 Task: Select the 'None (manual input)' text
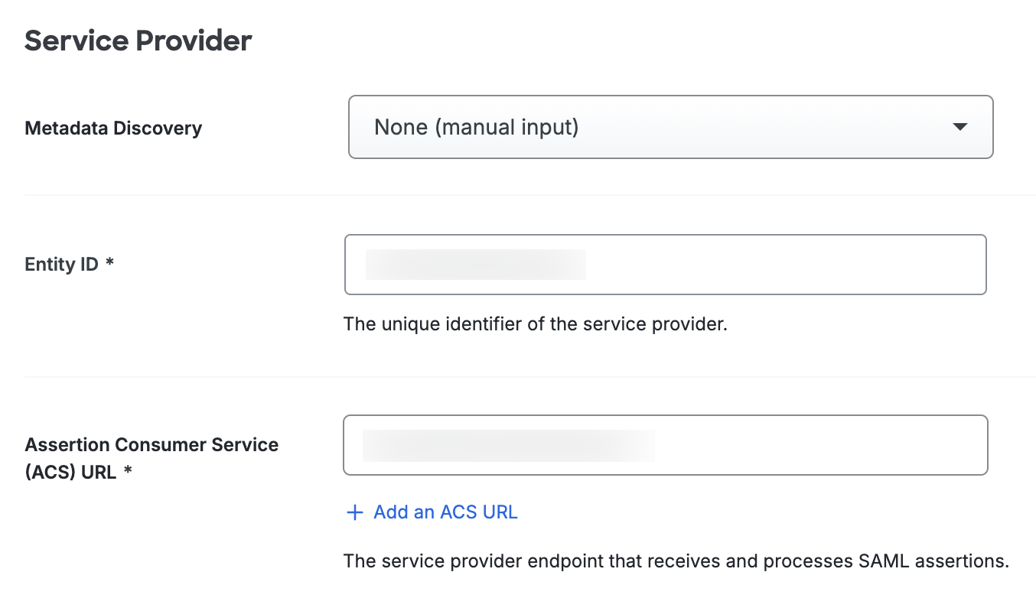click(x=476, y=127)
